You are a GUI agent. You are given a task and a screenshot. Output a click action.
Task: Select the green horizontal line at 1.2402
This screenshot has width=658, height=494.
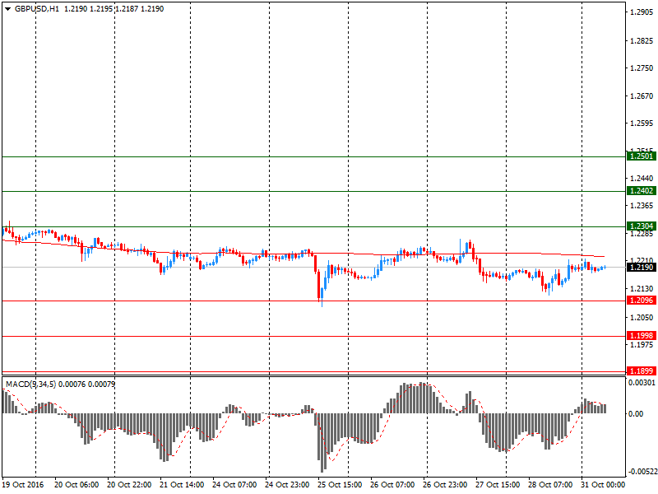pos(314,191)
